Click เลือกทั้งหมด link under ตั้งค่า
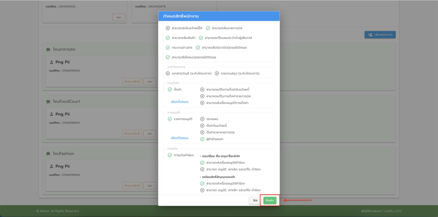438x217 pixels. pos(179,102)
